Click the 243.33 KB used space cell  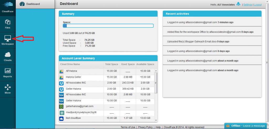(x=128, y=83)
